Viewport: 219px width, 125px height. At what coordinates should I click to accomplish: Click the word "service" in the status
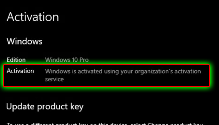(54, 79)
